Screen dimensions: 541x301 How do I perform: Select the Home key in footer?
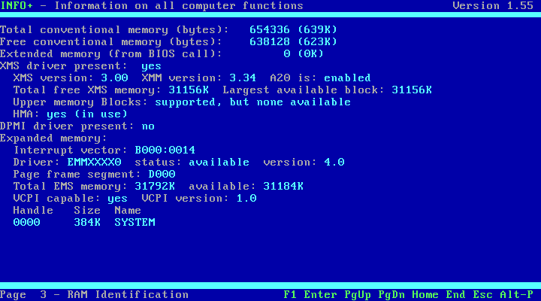[x=425, y=294]
